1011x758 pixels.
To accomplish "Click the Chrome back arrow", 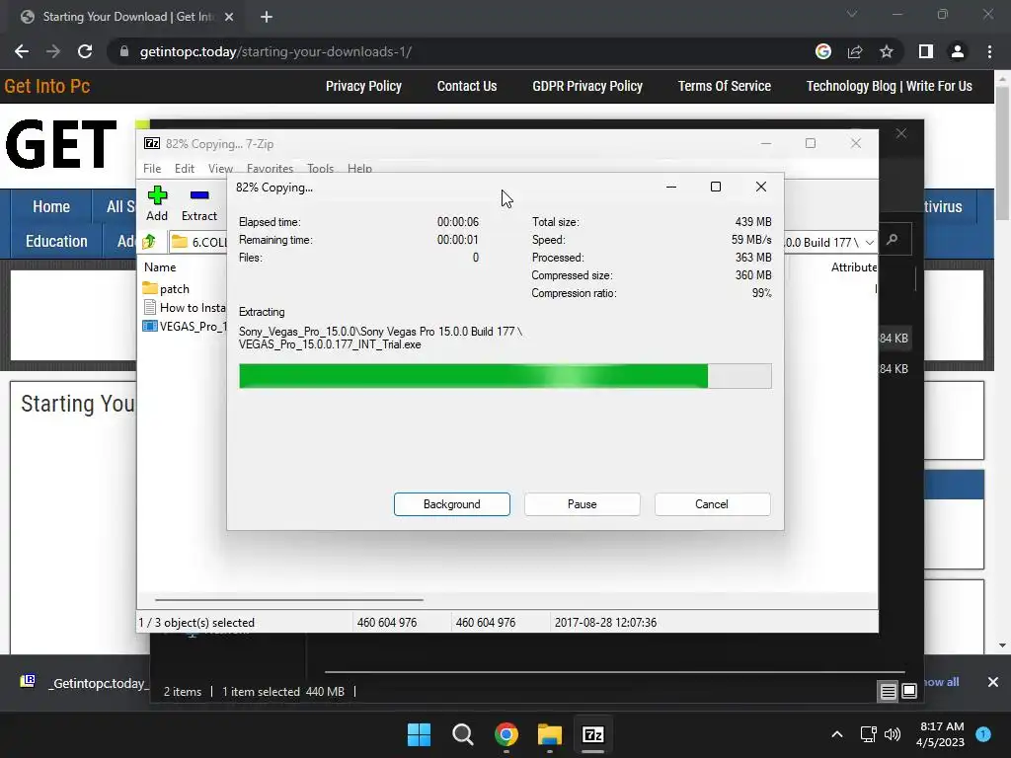I will (x=22, y=51).
